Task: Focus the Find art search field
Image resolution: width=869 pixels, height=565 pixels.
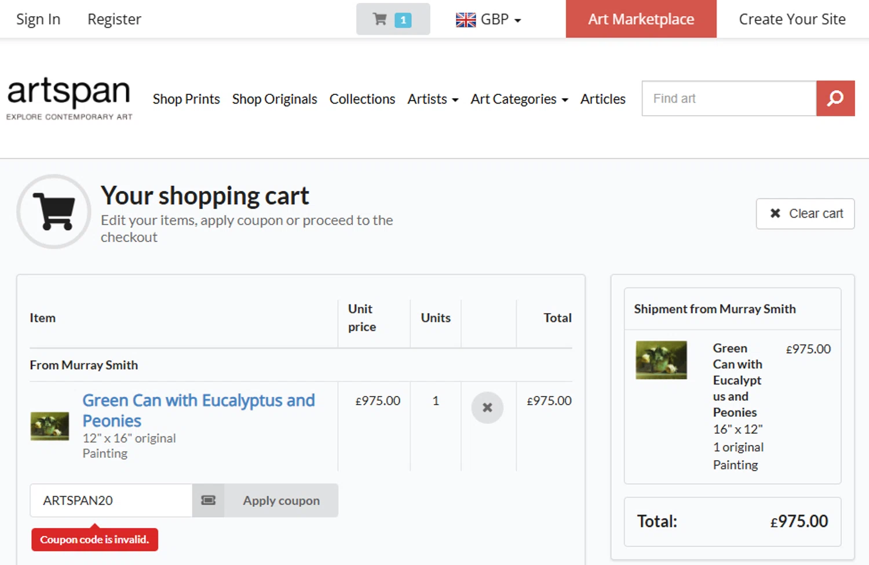Action: click(729, 98)
